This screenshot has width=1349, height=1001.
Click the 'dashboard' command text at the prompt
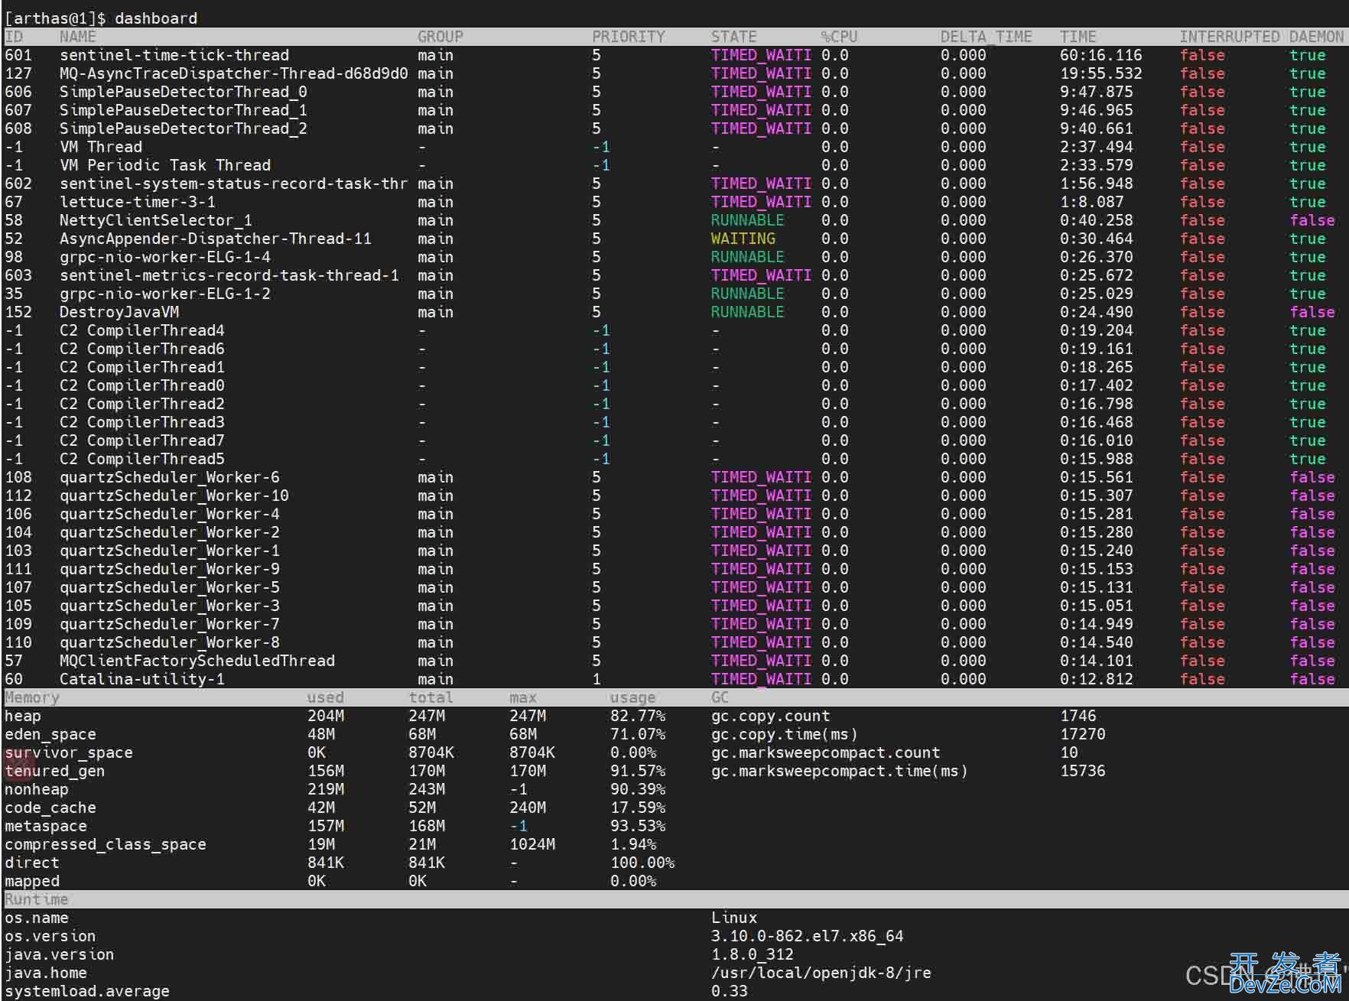(156, 18)
